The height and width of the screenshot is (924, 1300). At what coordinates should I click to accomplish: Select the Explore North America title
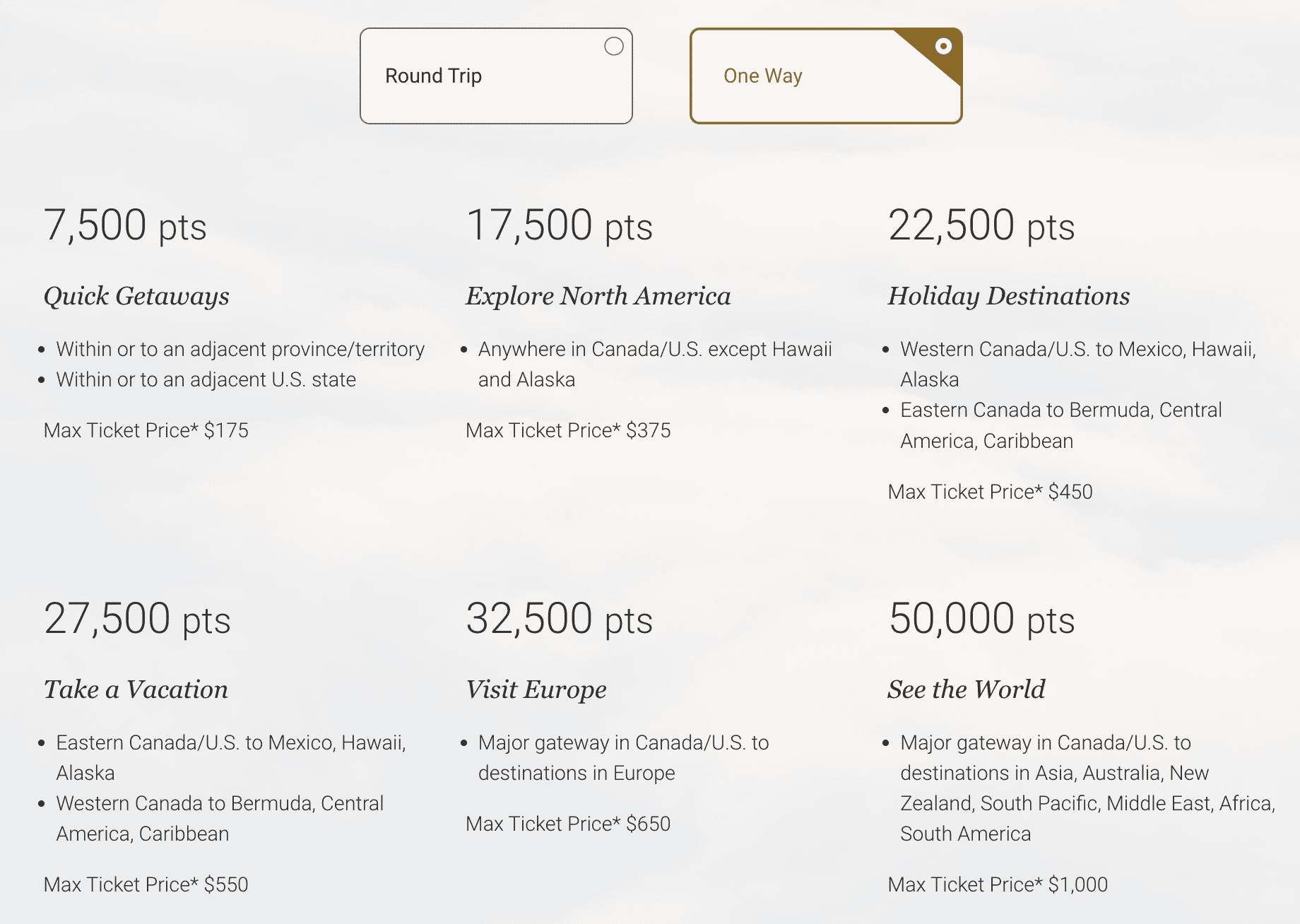[598, 296]
